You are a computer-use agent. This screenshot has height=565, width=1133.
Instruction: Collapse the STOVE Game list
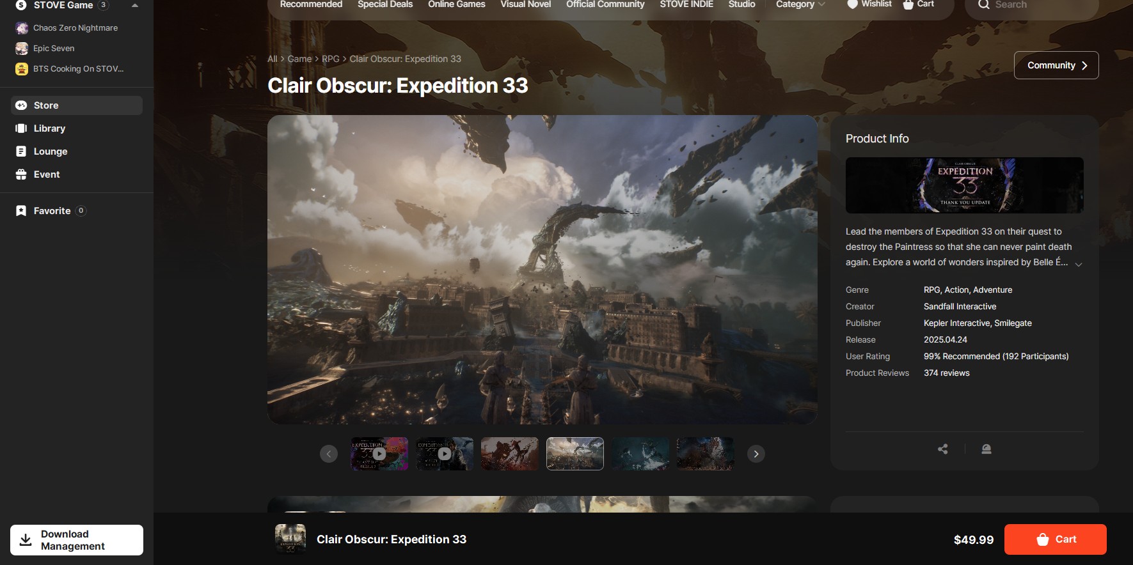tap(135, 5)
